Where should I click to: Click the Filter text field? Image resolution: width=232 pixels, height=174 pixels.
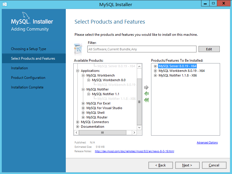pyautogui.click(x=142, y=49)
